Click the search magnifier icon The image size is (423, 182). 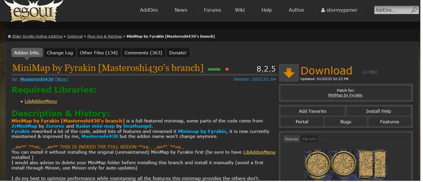pyautogui.click(x=414, y=10)
